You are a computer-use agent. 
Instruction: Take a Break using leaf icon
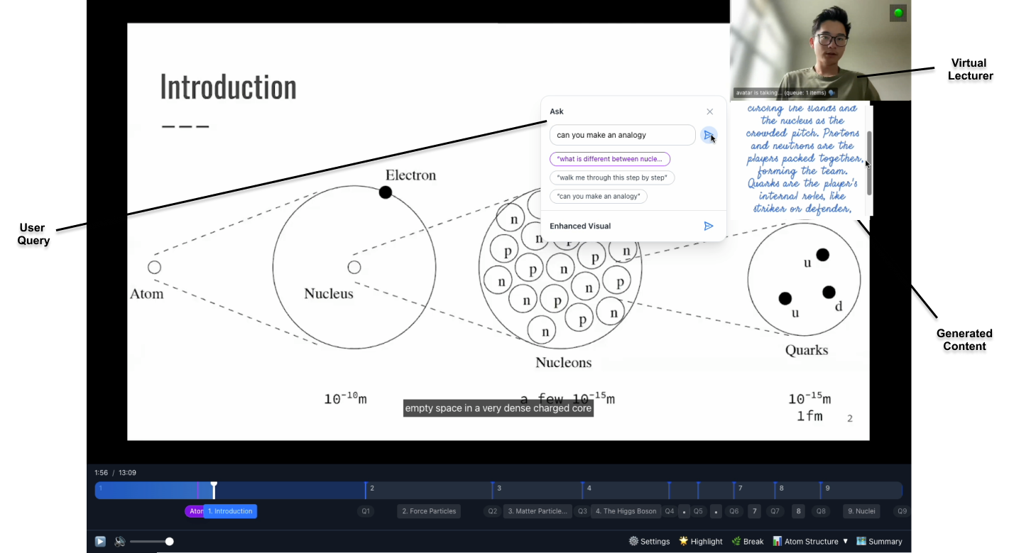click(747, 541)
